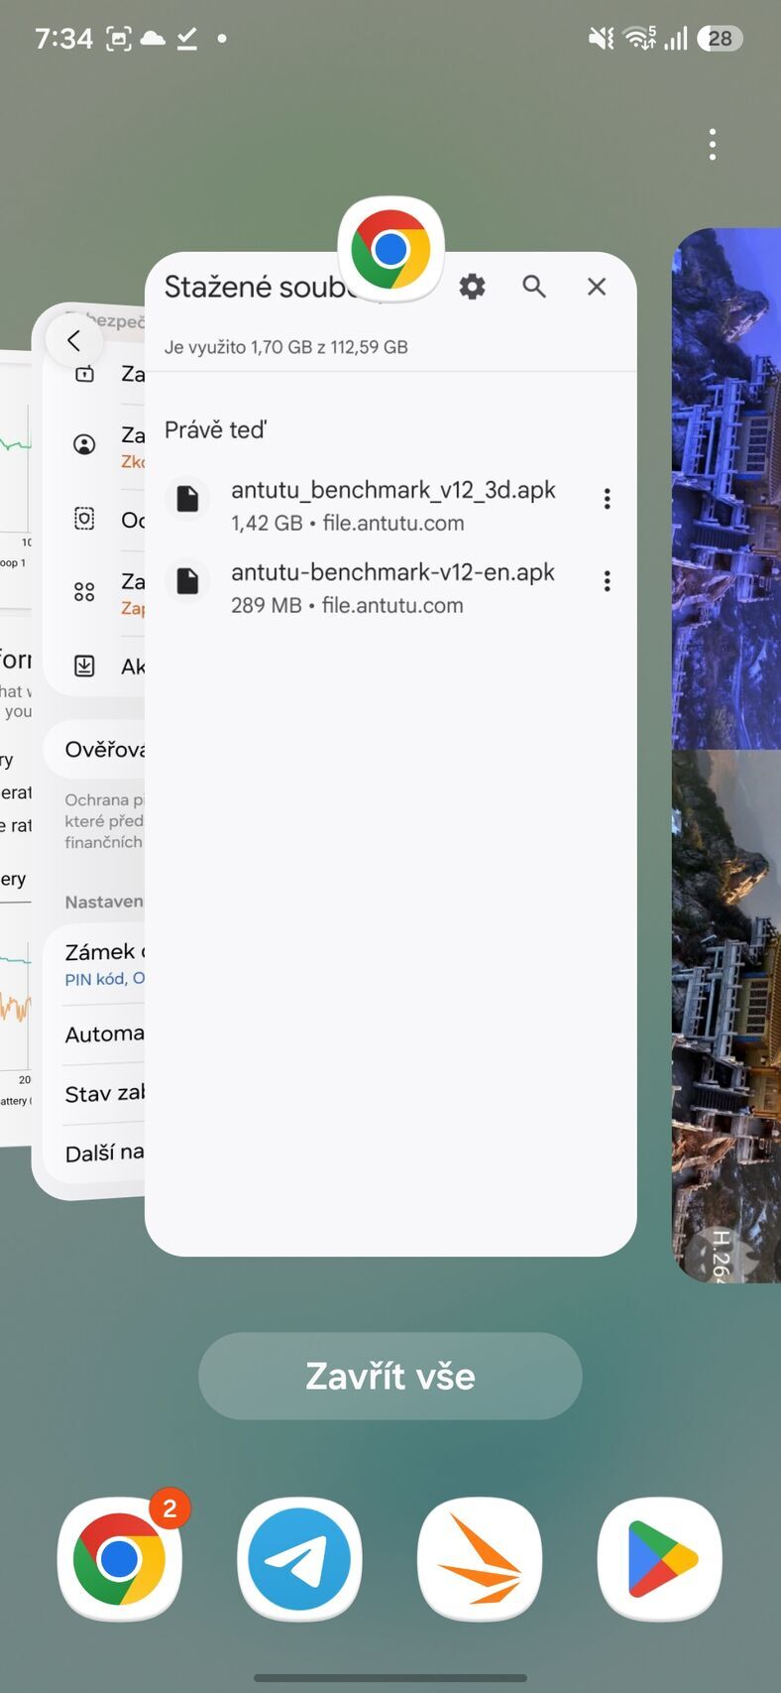Tap the battery indicator showing 28
Viewport: 781px width, 1693px height.
pos(721,39)
